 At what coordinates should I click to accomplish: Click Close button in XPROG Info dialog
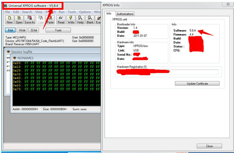tap(209, 146)
